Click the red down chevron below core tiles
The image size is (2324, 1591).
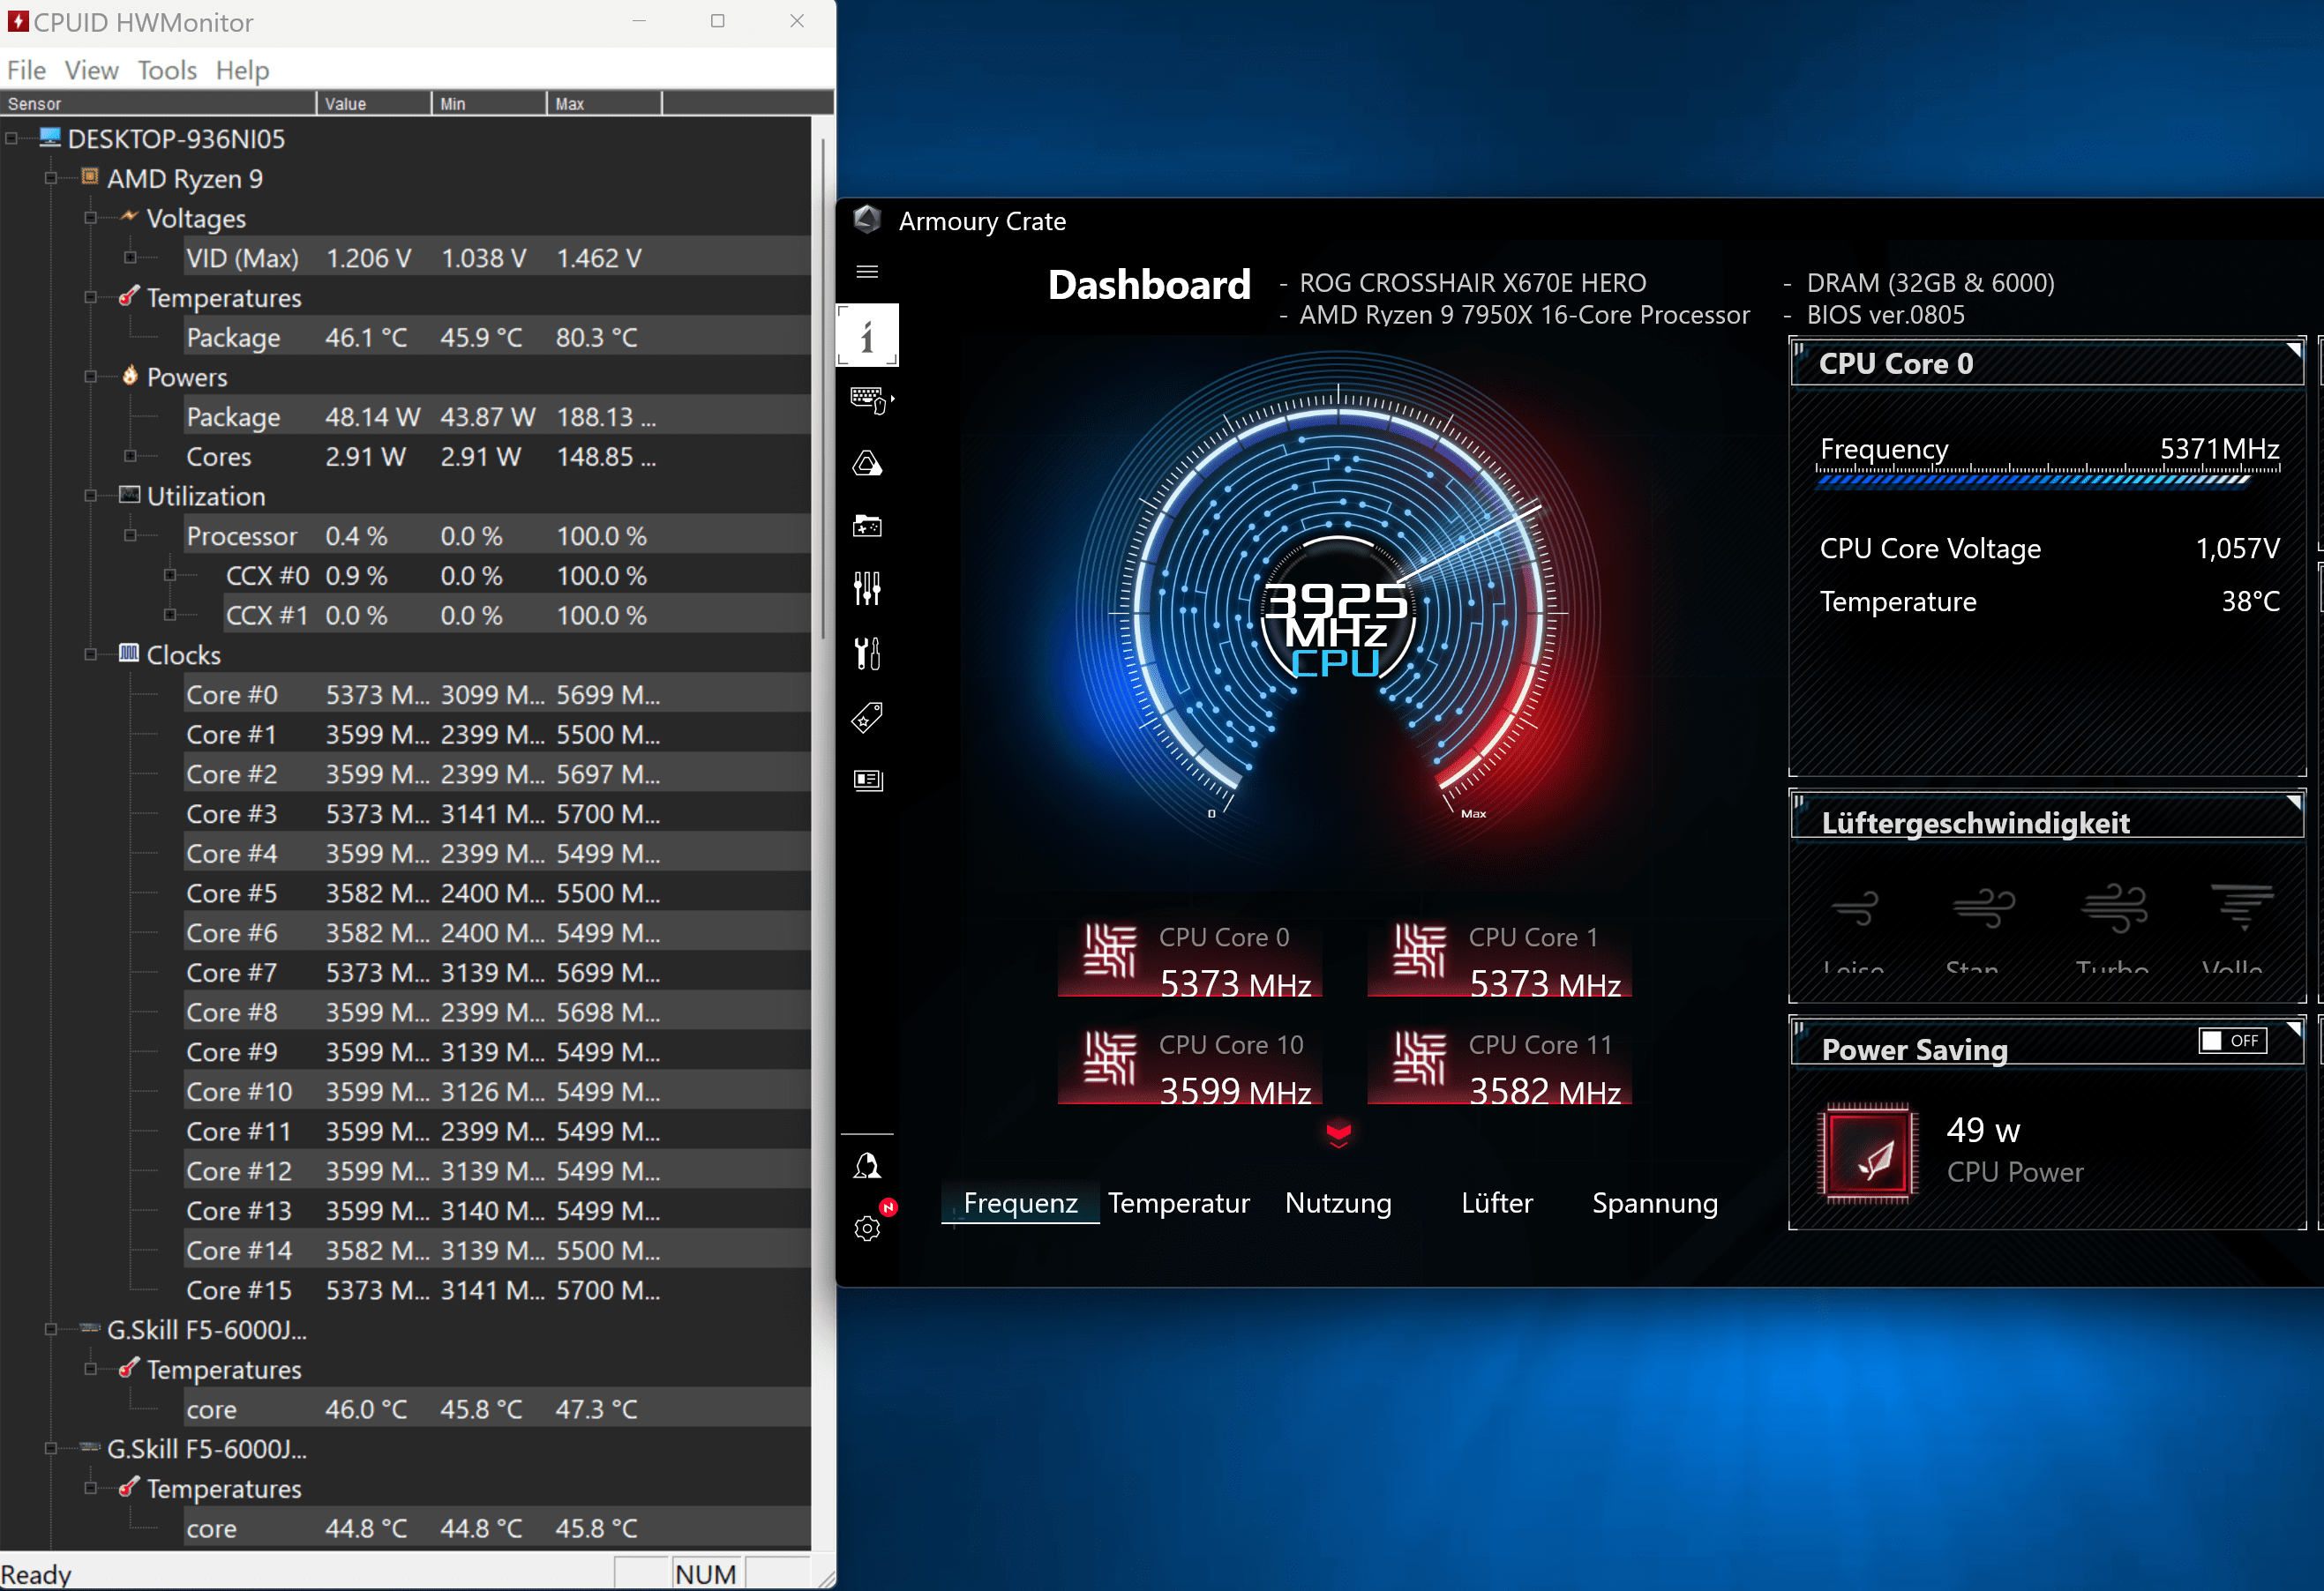[1338, 1134]
